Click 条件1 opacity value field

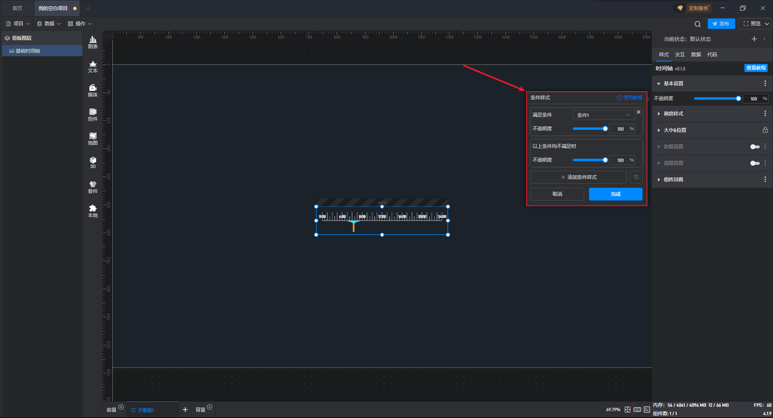coord(622,129)
